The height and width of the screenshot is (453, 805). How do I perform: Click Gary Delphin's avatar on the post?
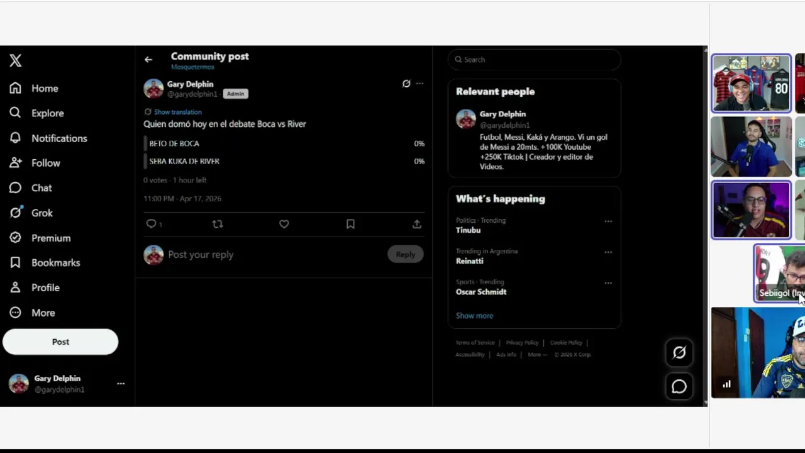coord(153,89)
